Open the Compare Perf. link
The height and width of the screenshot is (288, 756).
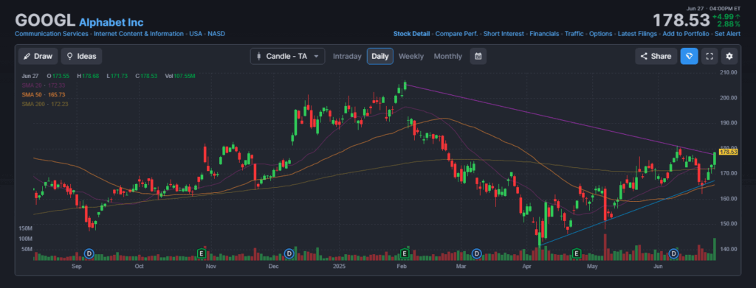456,34
